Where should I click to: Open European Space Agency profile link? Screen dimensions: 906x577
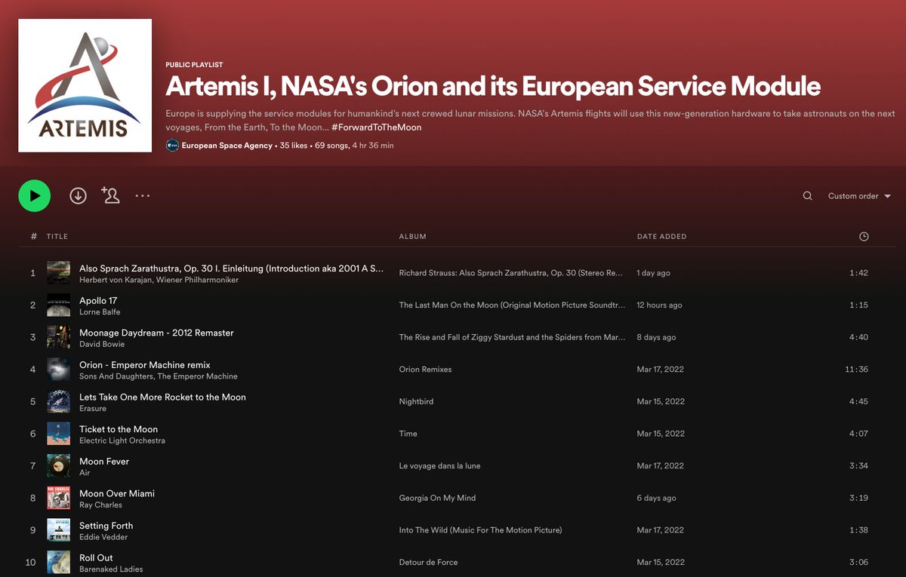226,146
